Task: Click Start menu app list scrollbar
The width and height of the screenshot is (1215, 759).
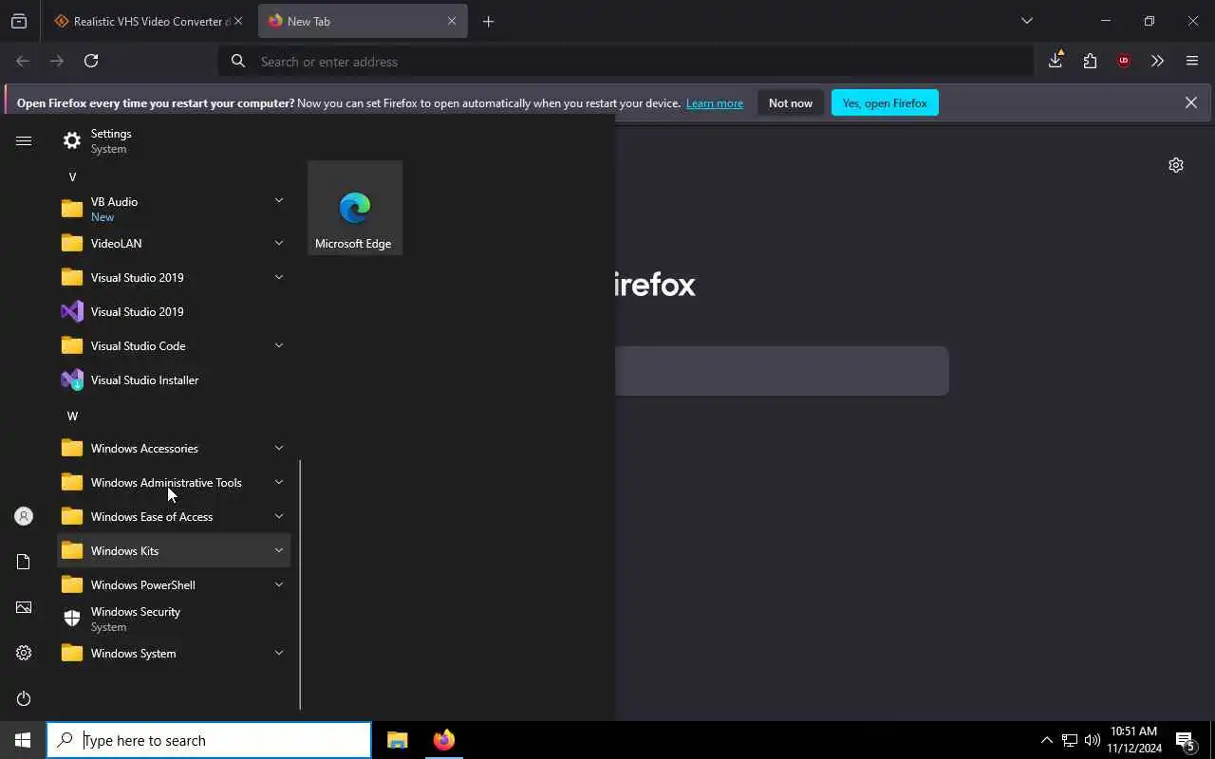Action: pyautogui.click(x=300, y=585)
